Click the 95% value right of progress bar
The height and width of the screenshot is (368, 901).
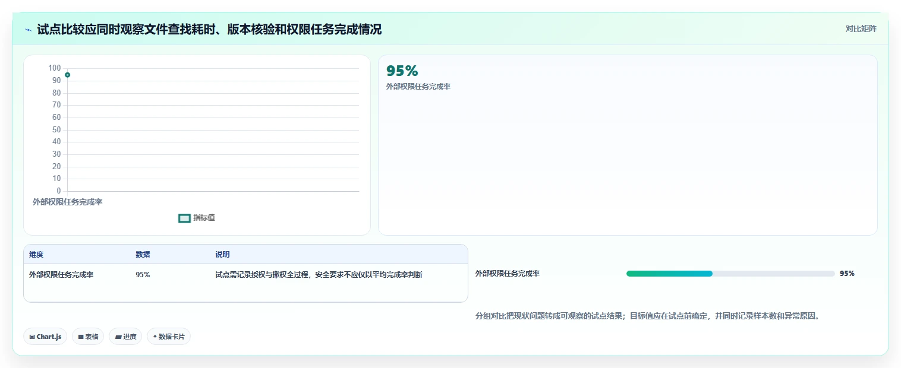[x=847, y=274]
